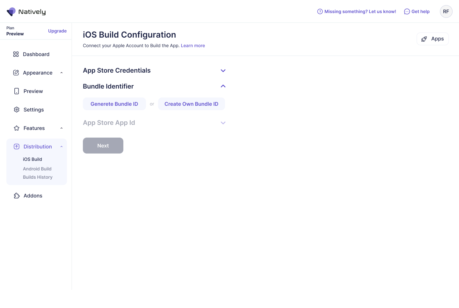This screenshot has height=308, width=459.
Task: Select iOS Build in the sidebar
Action: 33,159
